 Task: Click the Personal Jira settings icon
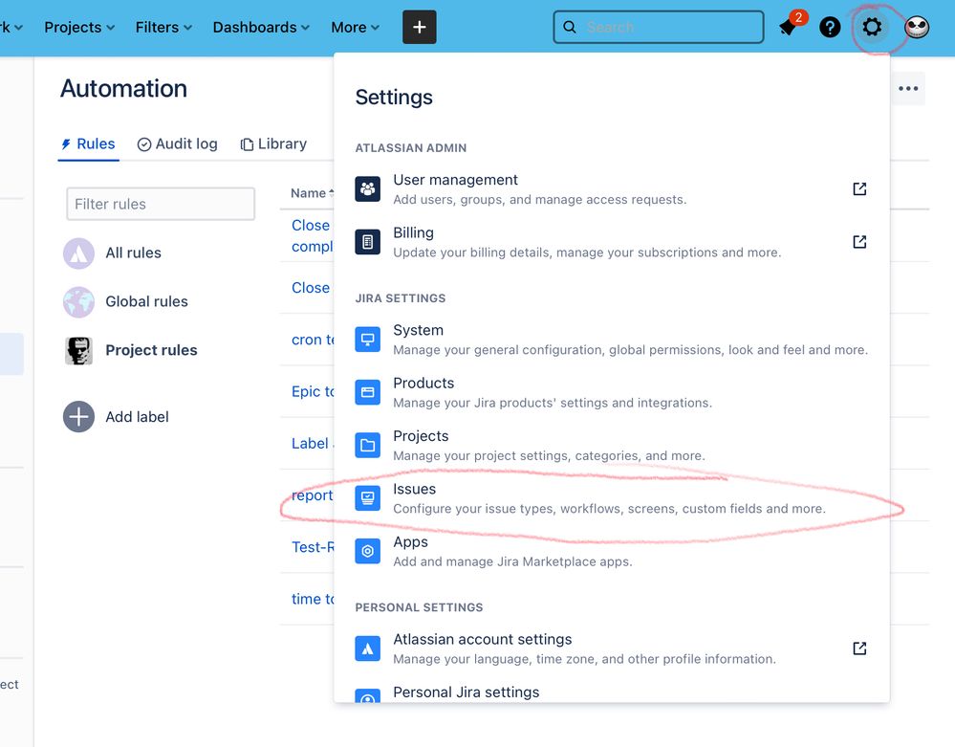(368, 695)
